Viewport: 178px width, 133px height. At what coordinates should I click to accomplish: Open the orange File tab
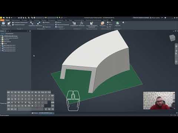coord(2,20)
